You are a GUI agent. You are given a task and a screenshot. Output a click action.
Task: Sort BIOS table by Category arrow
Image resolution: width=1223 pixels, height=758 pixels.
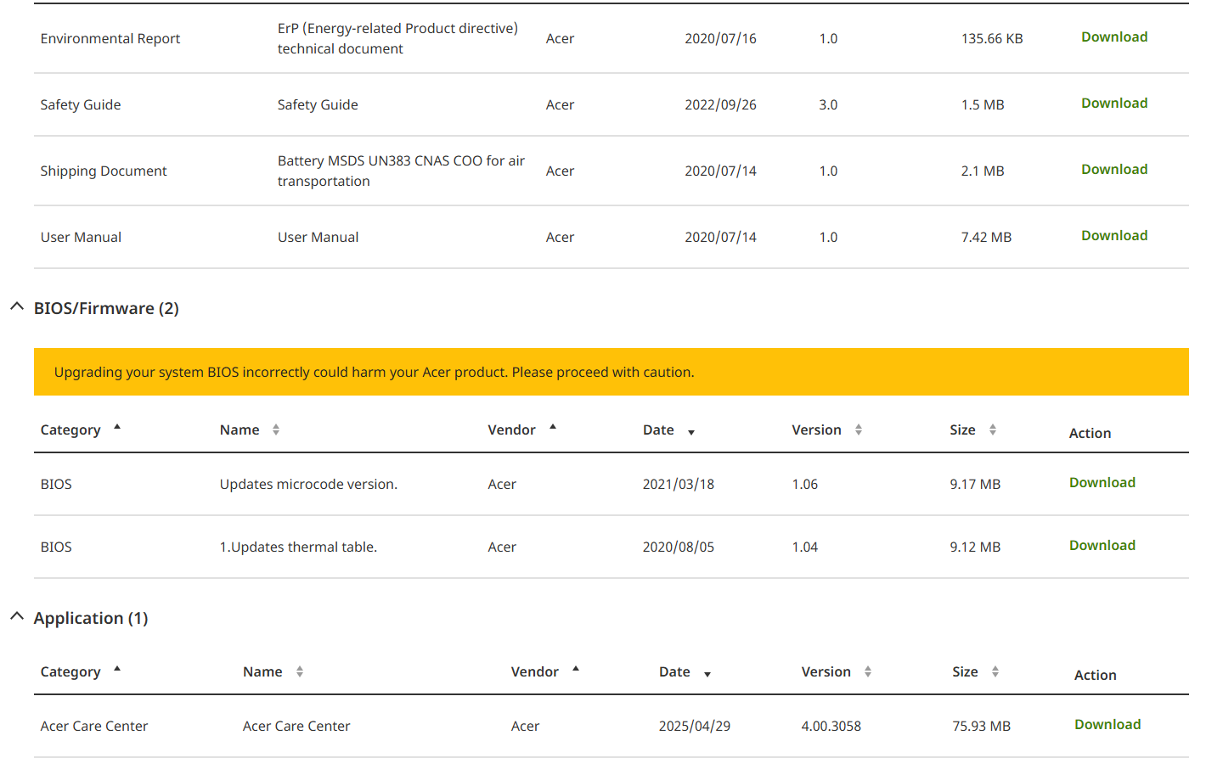coord(117,427)
